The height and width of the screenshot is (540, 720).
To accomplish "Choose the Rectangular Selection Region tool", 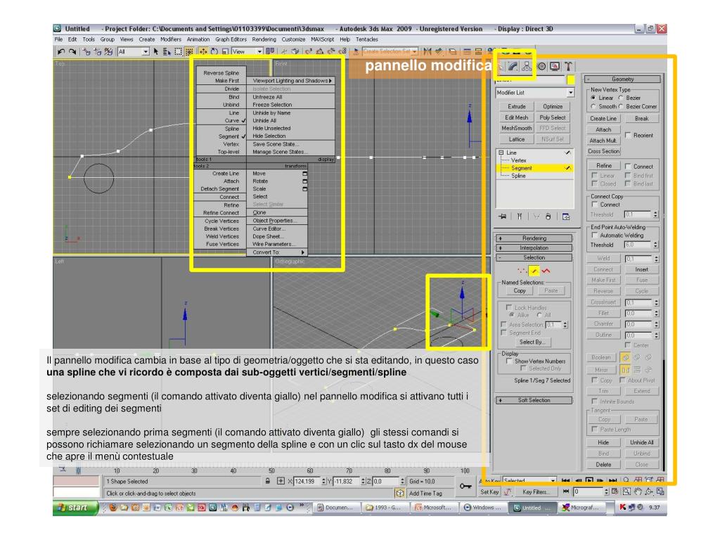I will [x=178, y=51].
